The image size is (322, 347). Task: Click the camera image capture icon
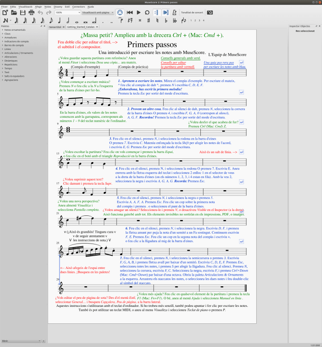(210, 12)
